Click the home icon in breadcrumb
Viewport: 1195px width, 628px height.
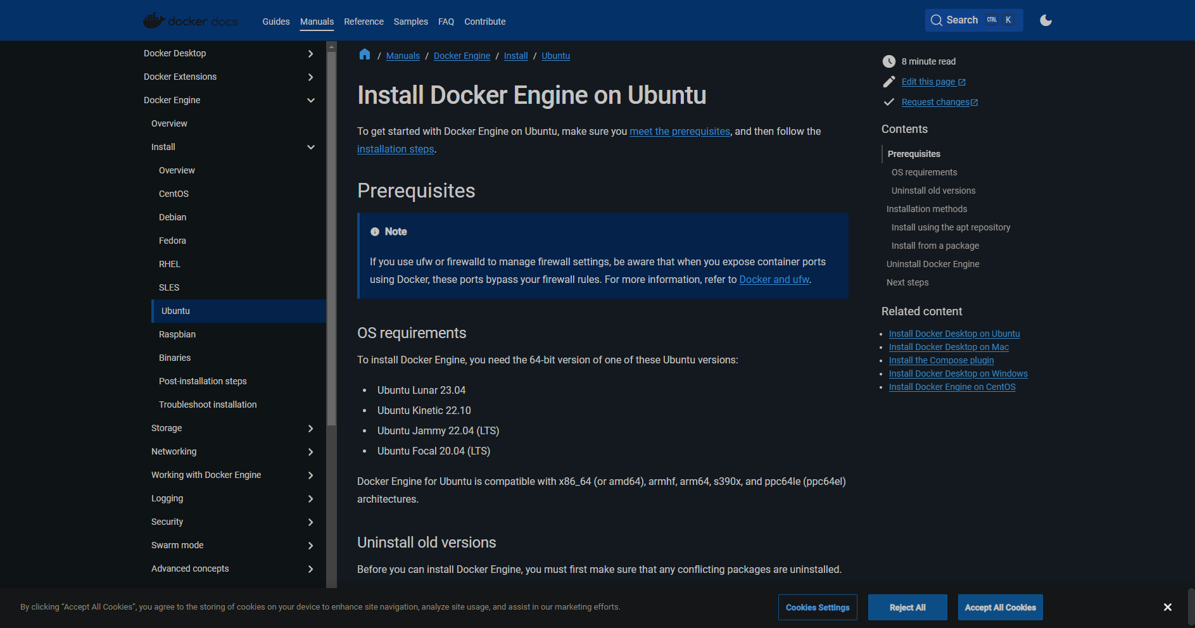click(x=364, y=54)
